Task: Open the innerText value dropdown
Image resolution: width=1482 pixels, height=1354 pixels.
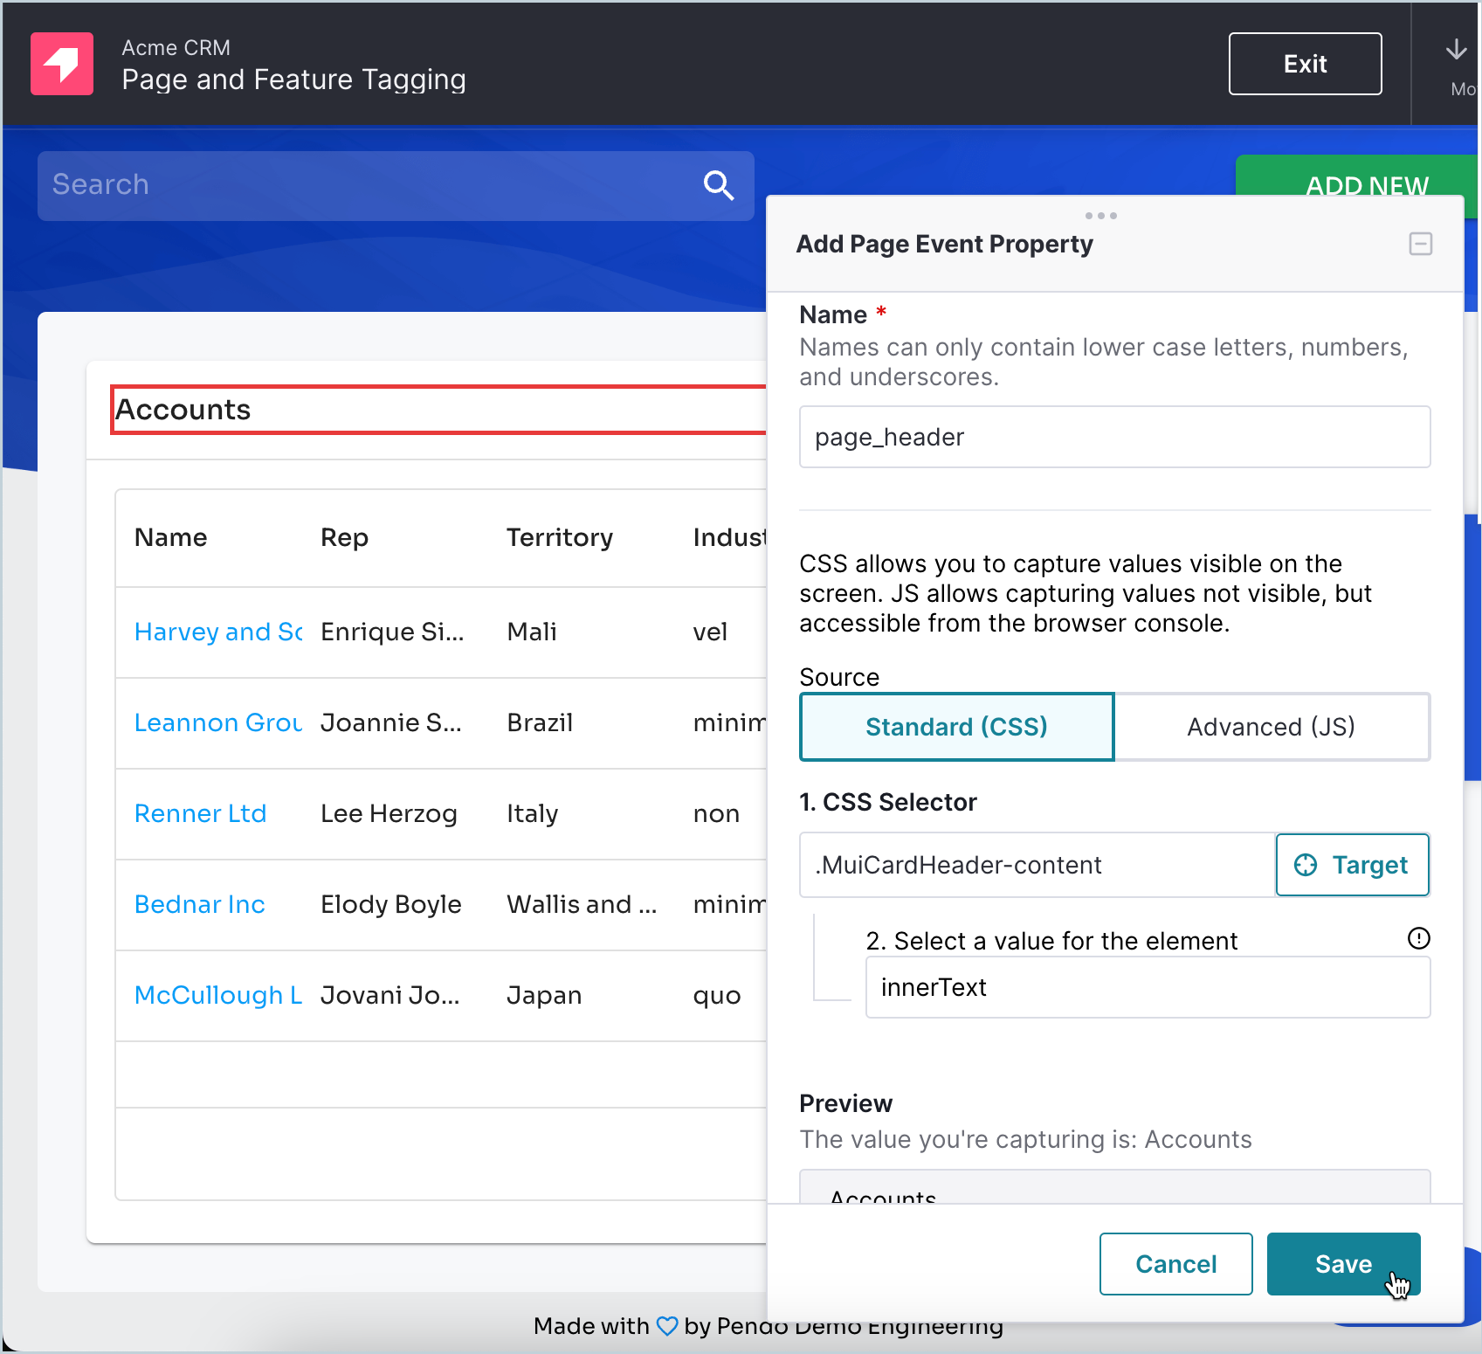Action: click(x=1147, y=987)
